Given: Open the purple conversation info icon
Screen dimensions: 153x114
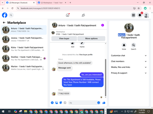Looking at the screenshot, I should 103,25.
